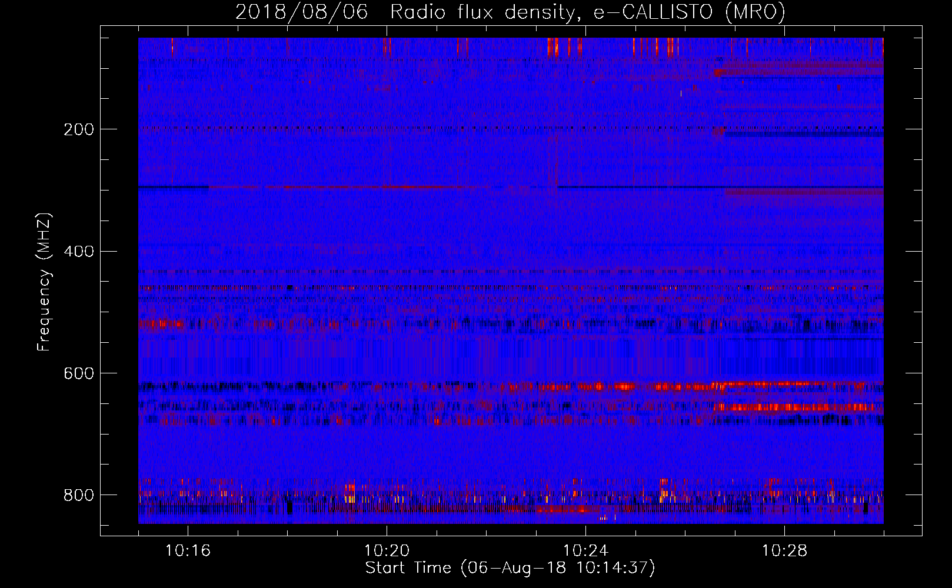Select the 600 frequency axis label
Viewport: 952px width, 588px height.
pos(79,374)
